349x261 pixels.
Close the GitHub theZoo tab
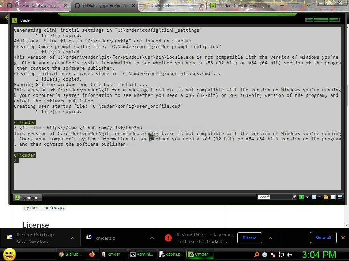pyautogui.click(x=133, y=6)
